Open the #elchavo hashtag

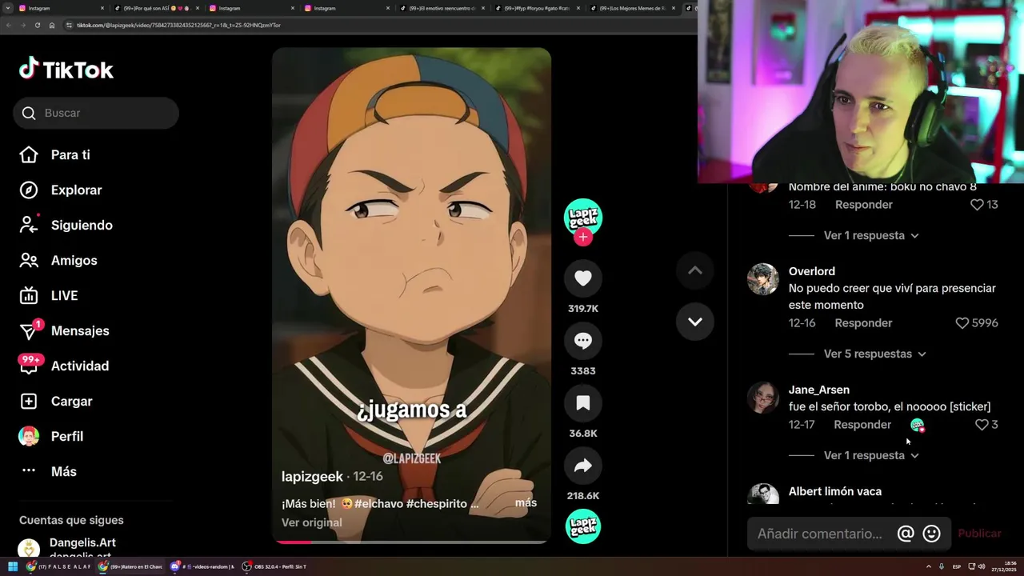click(x=378, y=503)
